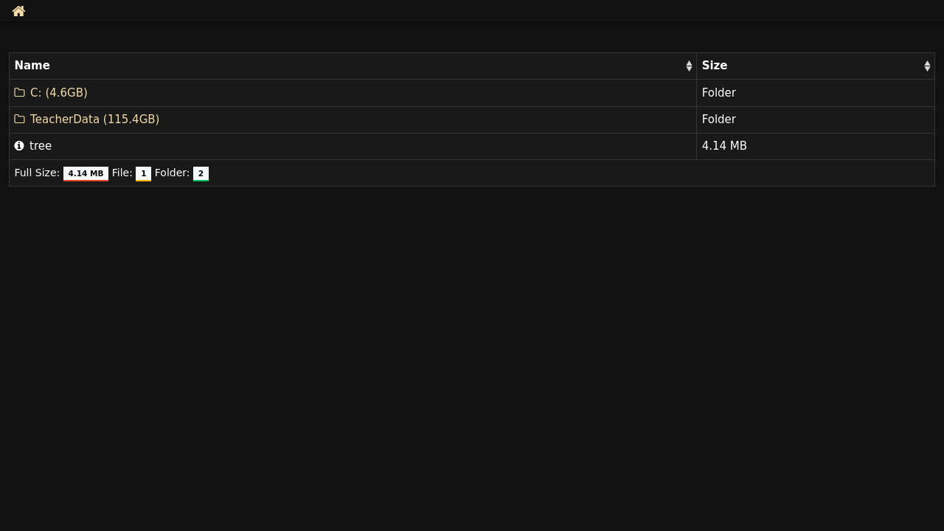The height and width of the screenshot is (531, 944).
Task: Click the Full Size label in the footer
Action: [37, 173]
